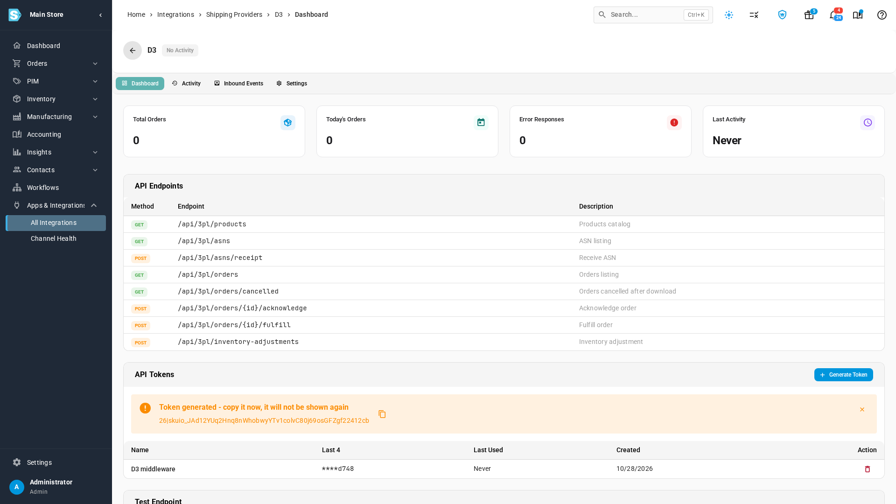Open the Settings tab for D3

pos(292,84)
